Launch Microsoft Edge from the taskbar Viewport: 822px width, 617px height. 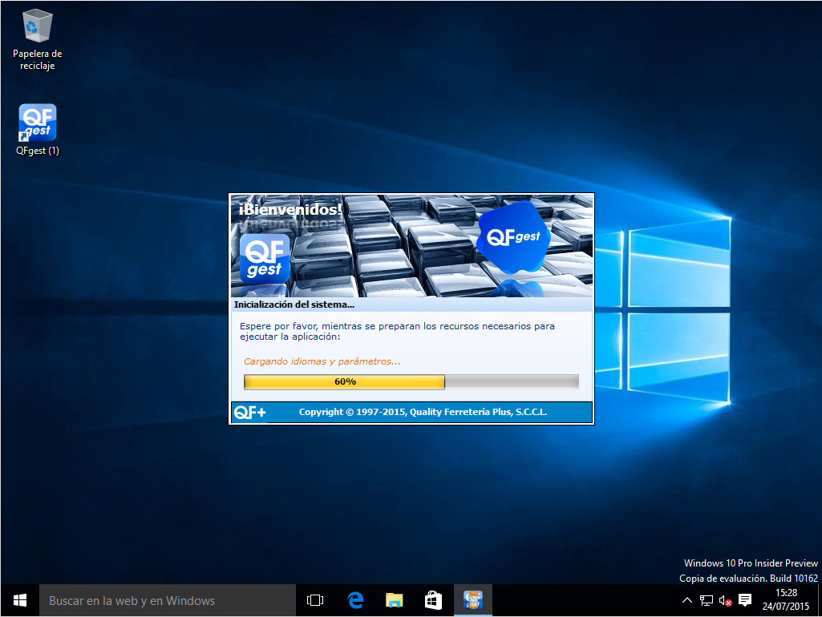(x=355, y=600)
